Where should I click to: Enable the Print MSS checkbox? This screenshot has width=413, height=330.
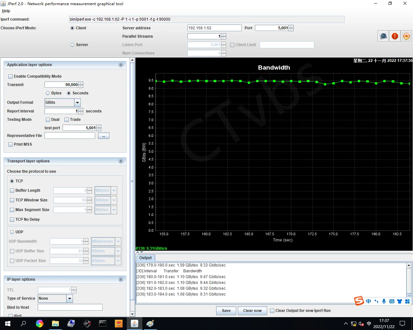click(11, 144)
